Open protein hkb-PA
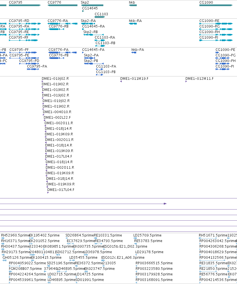The height and width of the screenshot is (284, 237). 138,50
